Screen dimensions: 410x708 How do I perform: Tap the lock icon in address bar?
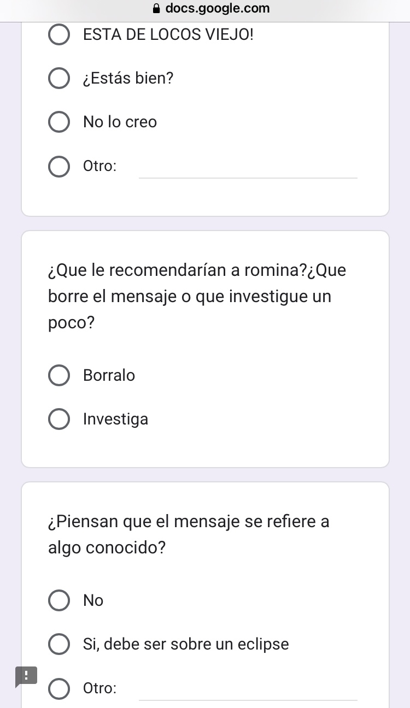(x=157, y=8)
